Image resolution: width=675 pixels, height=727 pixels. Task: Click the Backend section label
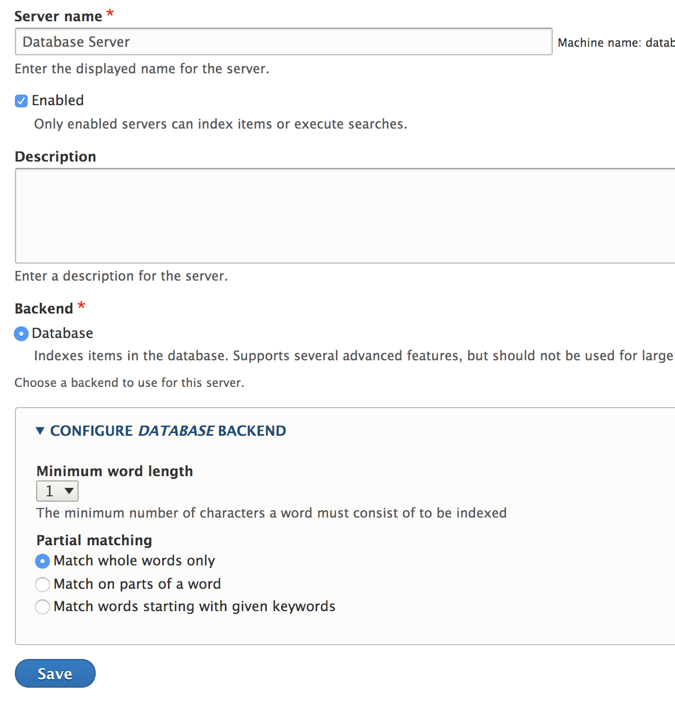click(44, 309)
